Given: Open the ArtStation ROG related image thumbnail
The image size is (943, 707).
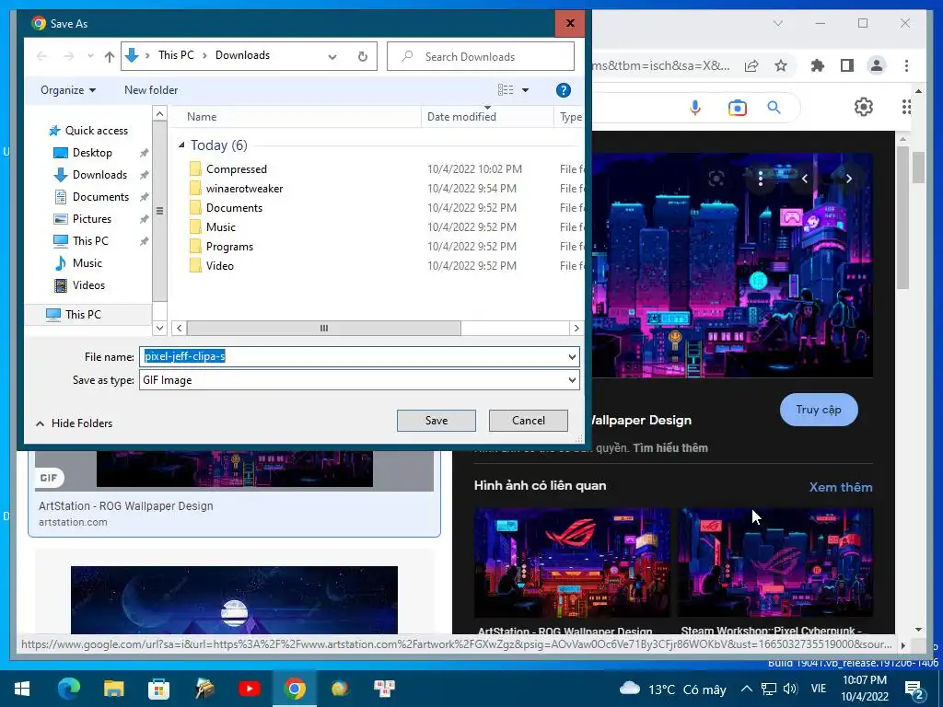Looking at the screenshot, I should [572, 562].
